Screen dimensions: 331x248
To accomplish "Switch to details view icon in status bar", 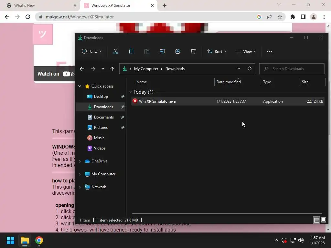I will (x=317, y=220).
